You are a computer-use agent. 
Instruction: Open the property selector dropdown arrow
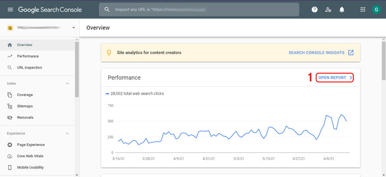[73, 28]
